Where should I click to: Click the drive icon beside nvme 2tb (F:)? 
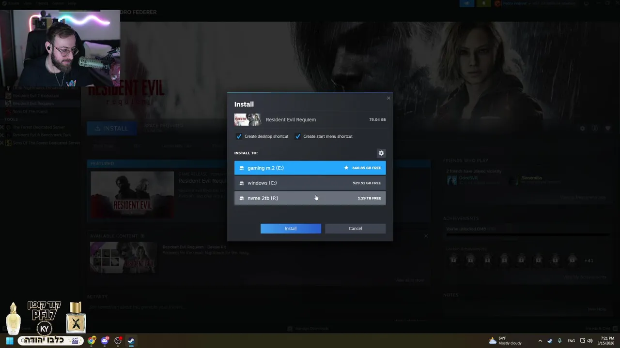coord(242,198)
